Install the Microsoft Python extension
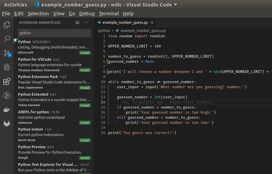This screenshot has height=174, width=272. tap(85, 53)
